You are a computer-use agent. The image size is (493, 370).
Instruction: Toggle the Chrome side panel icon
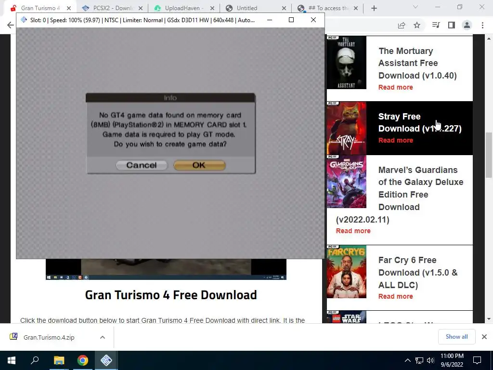click(x=452, y=25)
